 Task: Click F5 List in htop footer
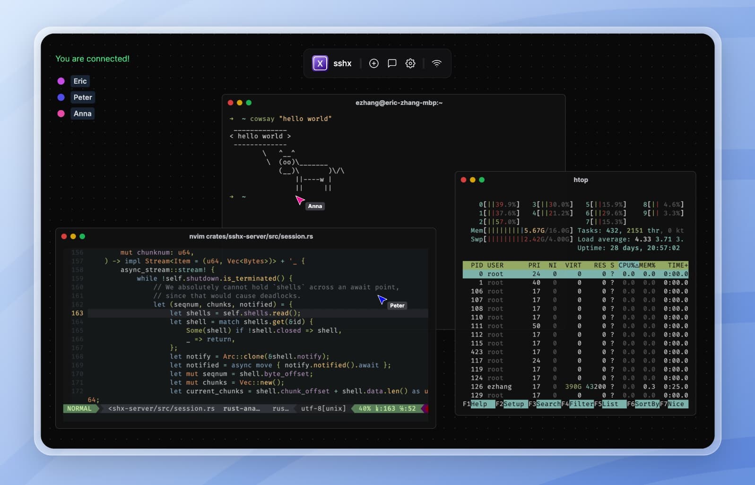pos(610,404)
